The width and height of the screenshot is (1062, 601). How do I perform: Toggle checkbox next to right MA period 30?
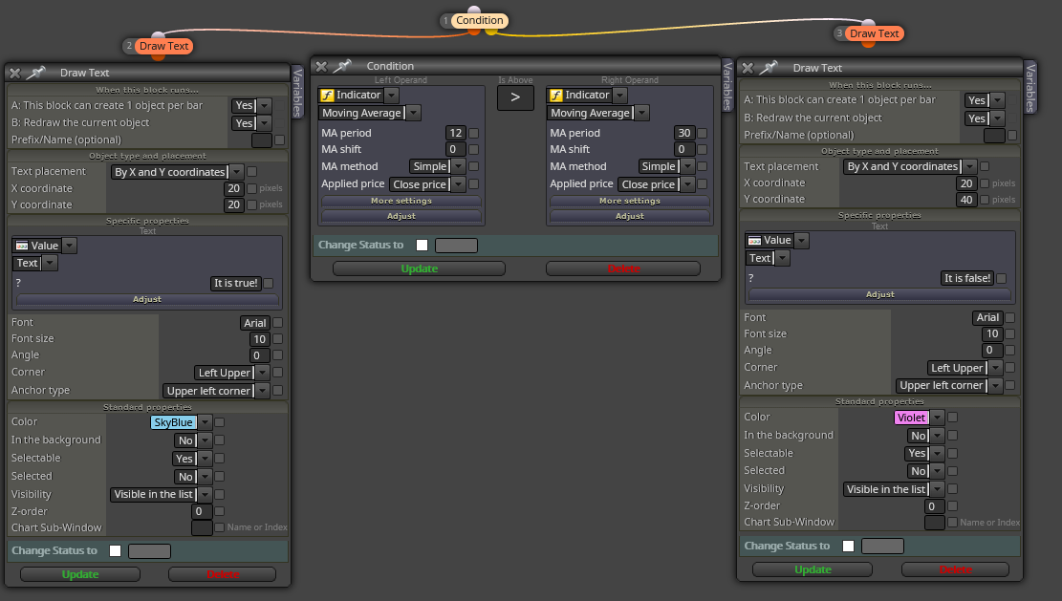tap(703, 134)
